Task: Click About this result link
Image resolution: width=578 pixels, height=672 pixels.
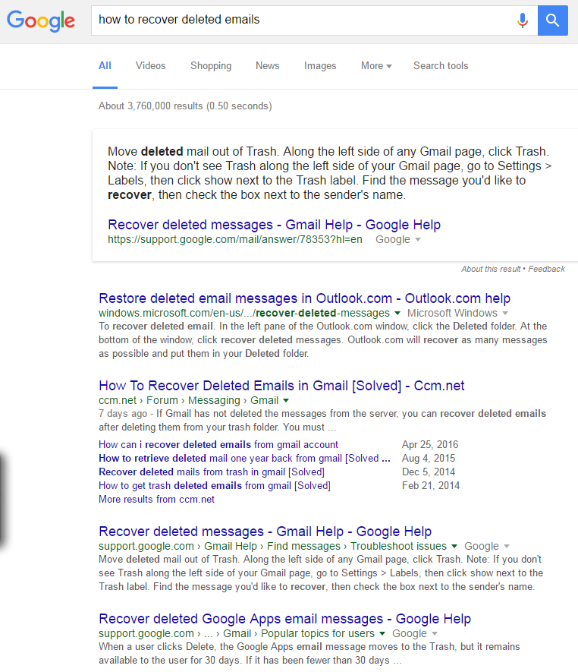Action: point(491,269)
